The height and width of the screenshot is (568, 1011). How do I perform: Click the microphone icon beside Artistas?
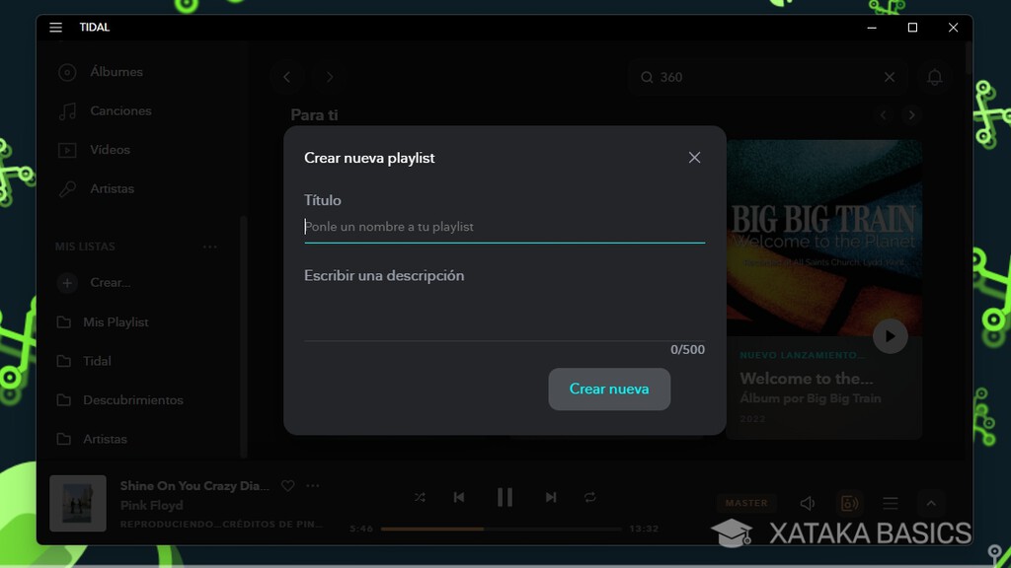pyautogui.click(x=67, y=188)
